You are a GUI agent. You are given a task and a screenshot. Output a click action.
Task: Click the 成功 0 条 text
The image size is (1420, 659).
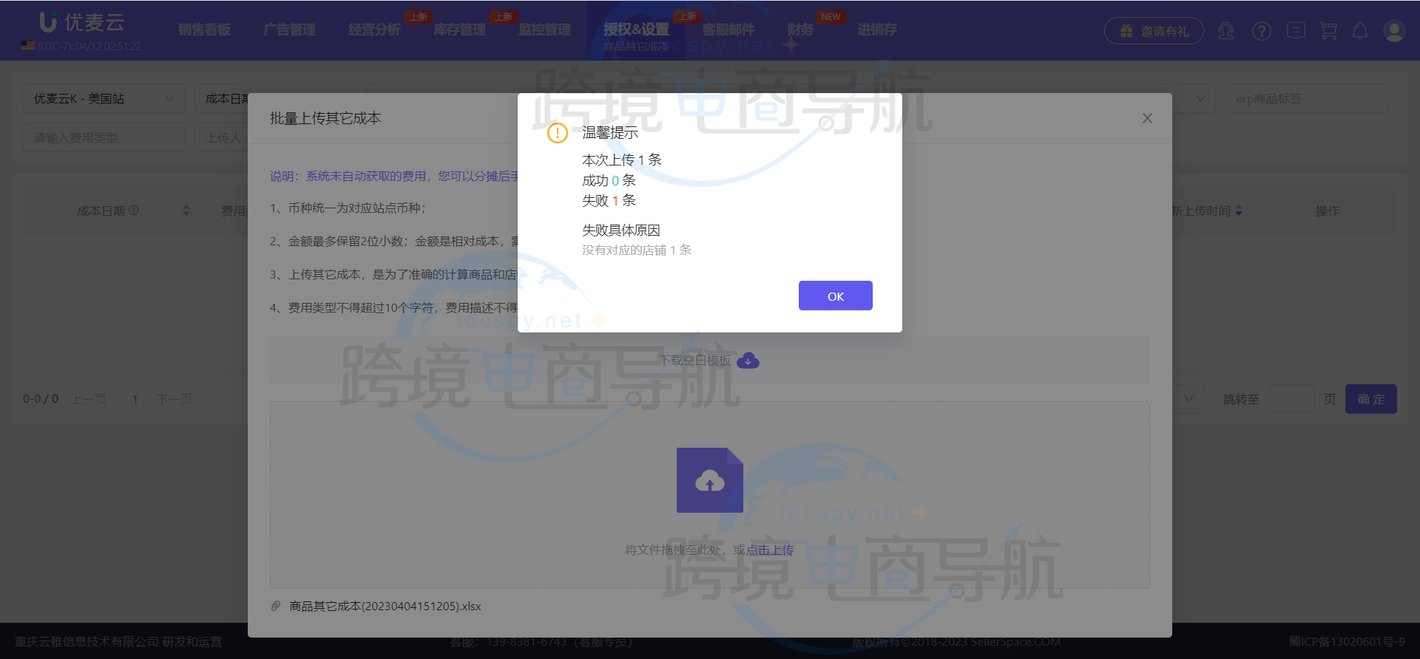click(x=609, y=180)
